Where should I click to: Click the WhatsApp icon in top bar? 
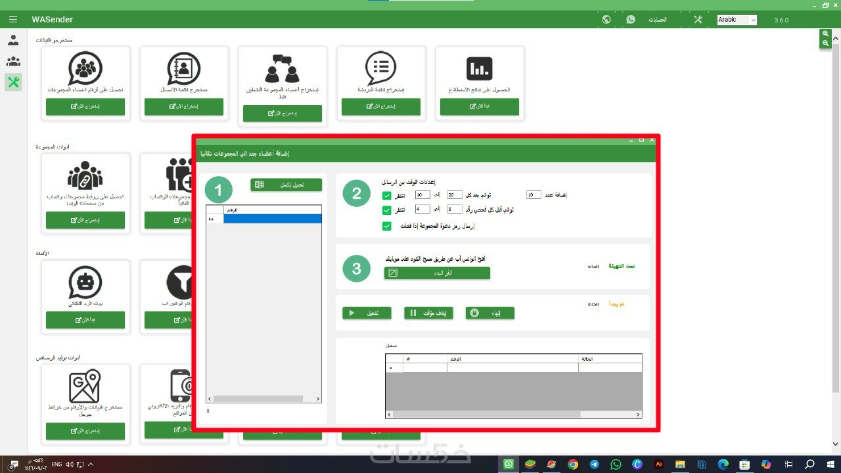click(x=631, y=20)
